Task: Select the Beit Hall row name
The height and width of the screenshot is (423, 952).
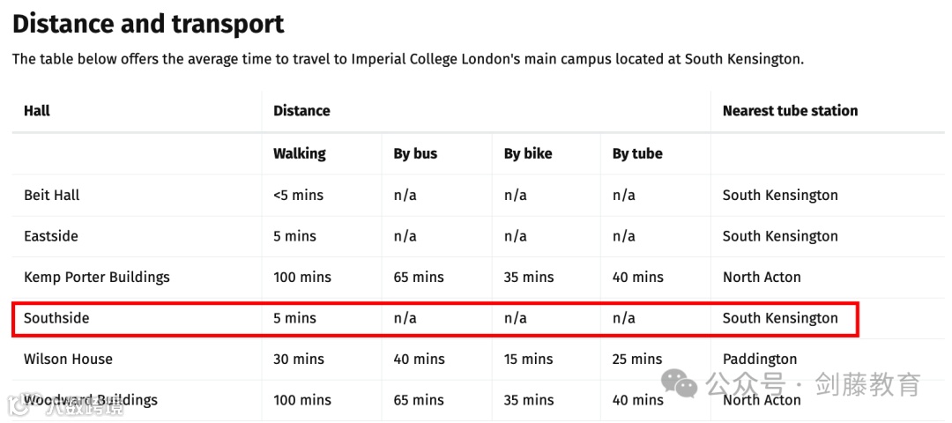Action: tap(52, 195)
